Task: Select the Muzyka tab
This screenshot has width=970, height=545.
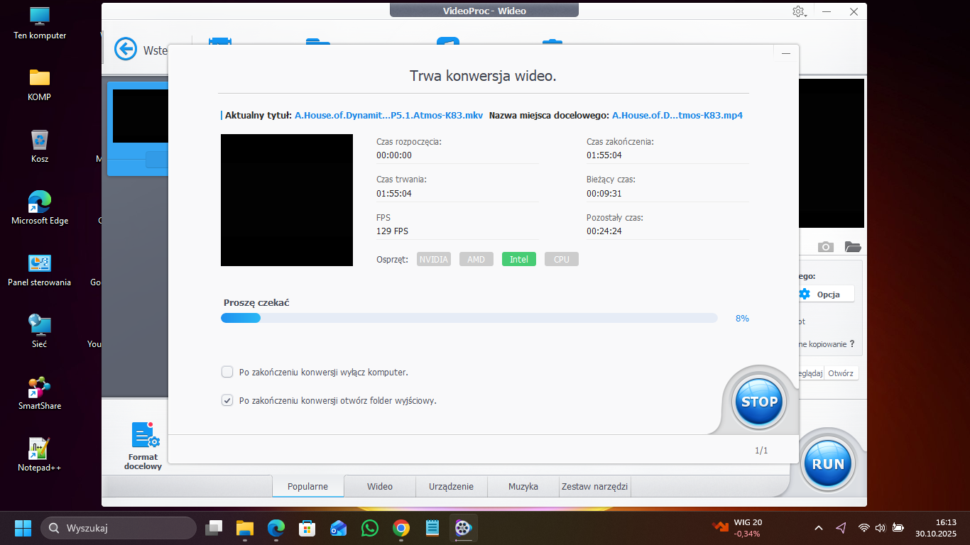Action: coord(523,487)
